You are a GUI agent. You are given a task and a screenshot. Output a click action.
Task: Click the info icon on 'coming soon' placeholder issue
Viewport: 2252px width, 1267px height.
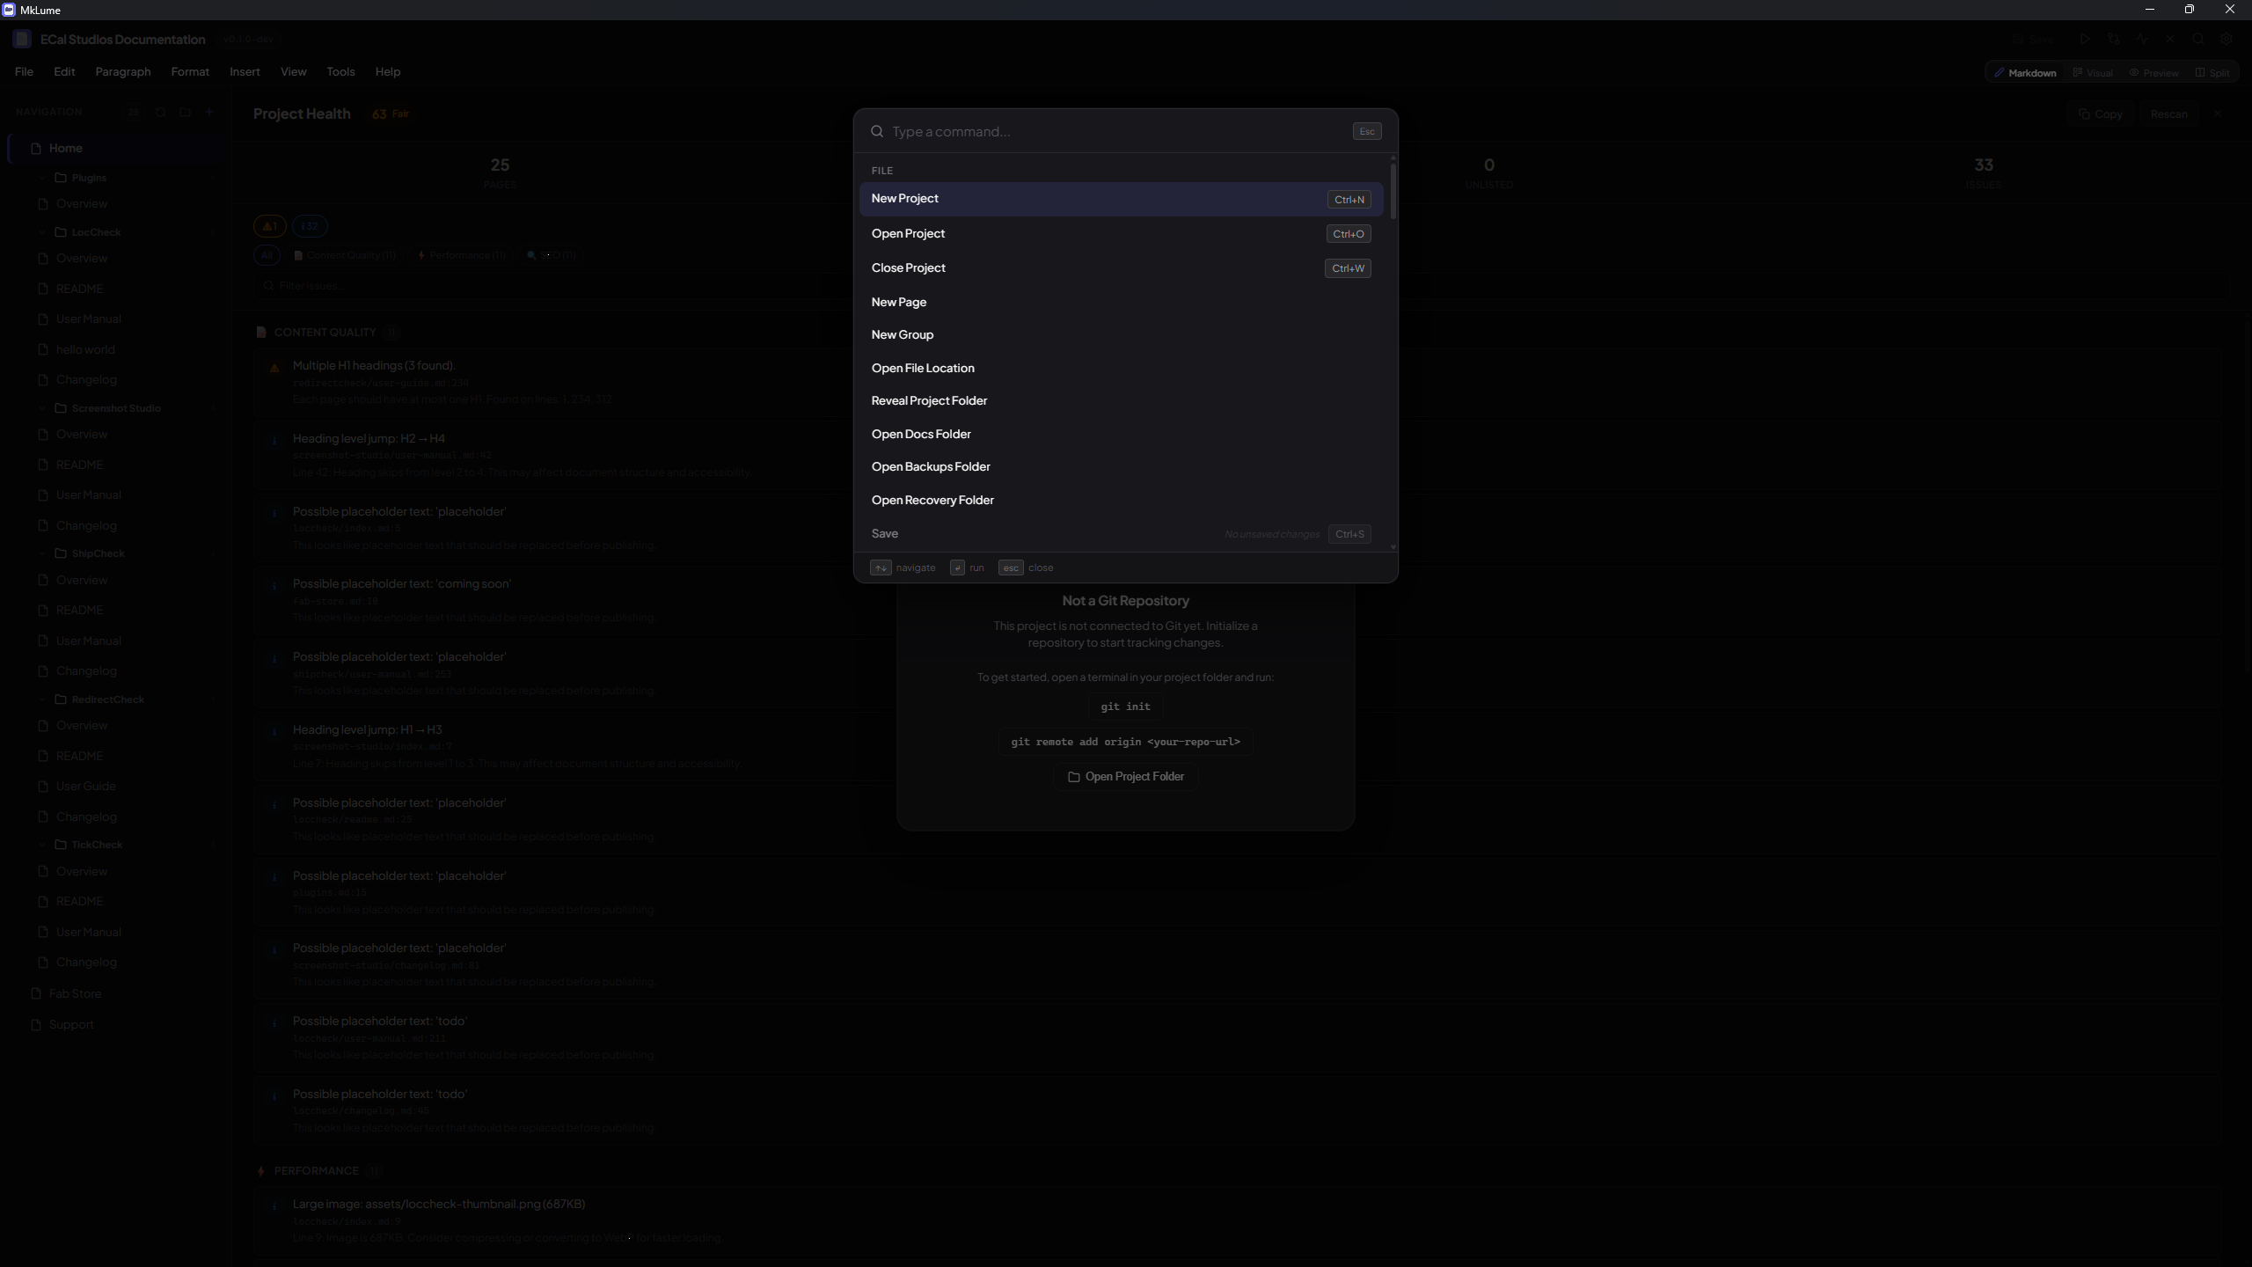(x=274, y=585)
